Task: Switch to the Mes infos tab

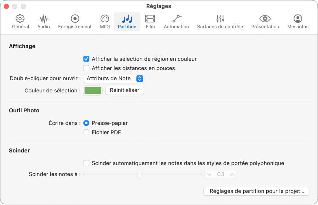Action: (298, 22)
